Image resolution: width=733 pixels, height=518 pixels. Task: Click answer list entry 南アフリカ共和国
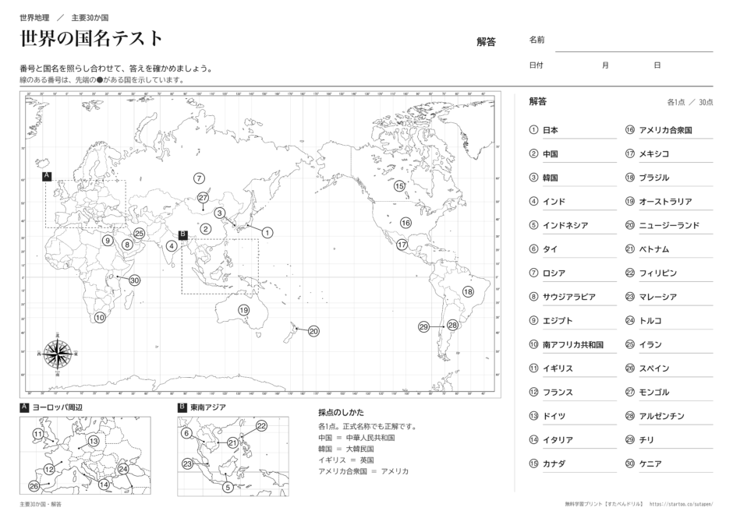(572, 345)
